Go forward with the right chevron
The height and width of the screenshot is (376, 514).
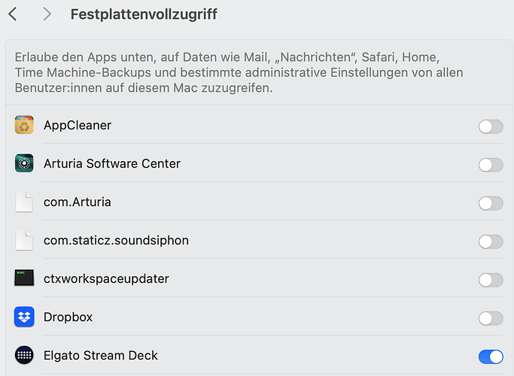[47, 14]
